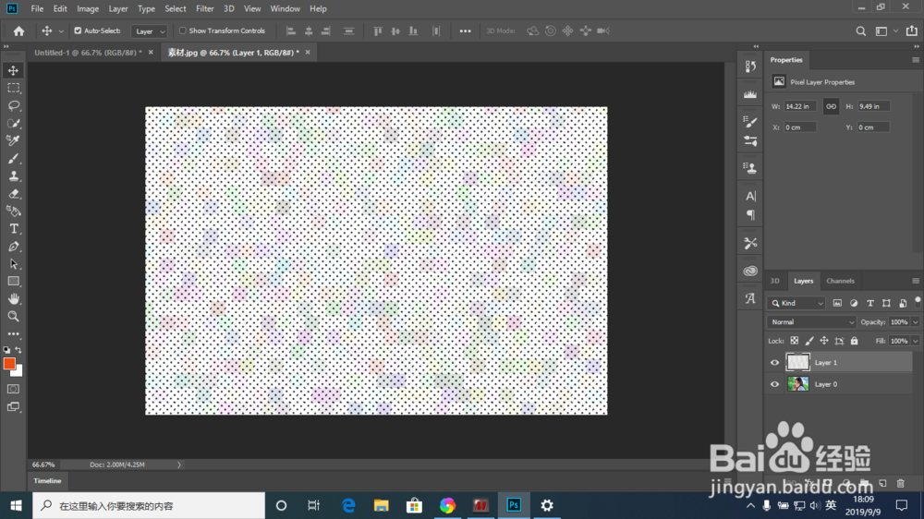This screenshot has height=519, width=924.
Task: Select the Zoom tool
Action: 13,317
